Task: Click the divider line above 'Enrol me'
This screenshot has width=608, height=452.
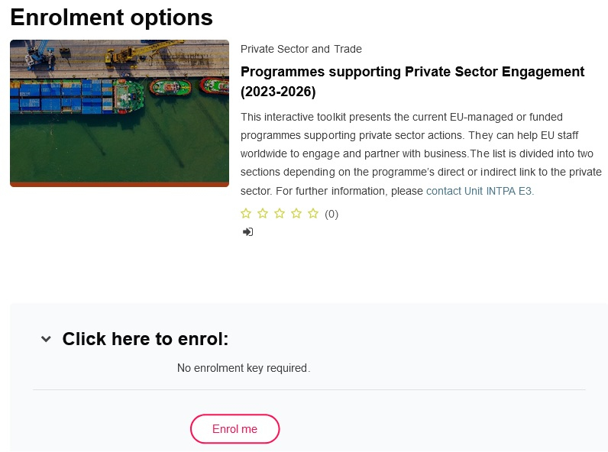Action: tap(309, 390)
